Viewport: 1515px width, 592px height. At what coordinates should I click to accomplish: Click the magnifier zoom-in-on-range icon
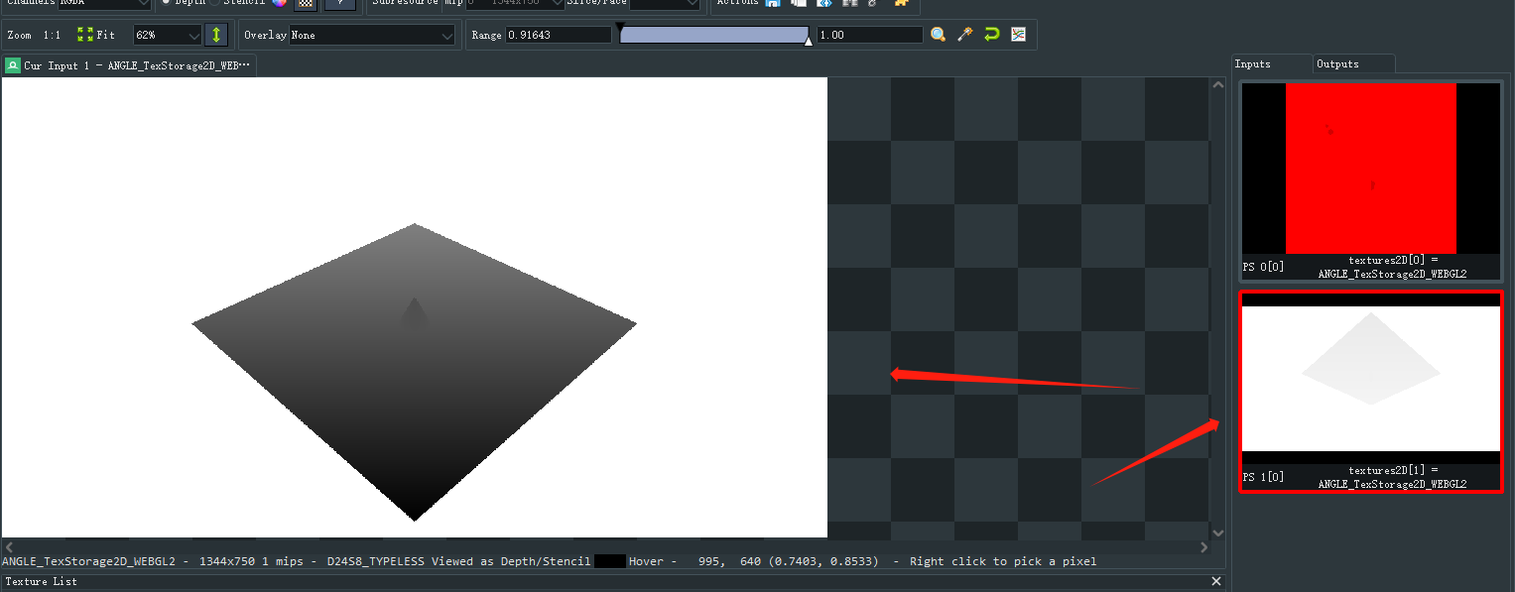[938, 35]
